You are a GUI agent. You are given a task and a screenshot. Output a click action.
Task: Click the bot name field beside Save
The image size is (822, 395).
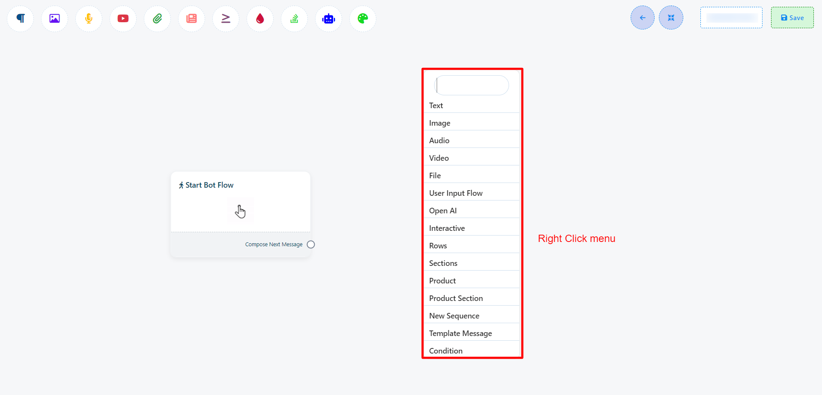[x=731, y=18]
